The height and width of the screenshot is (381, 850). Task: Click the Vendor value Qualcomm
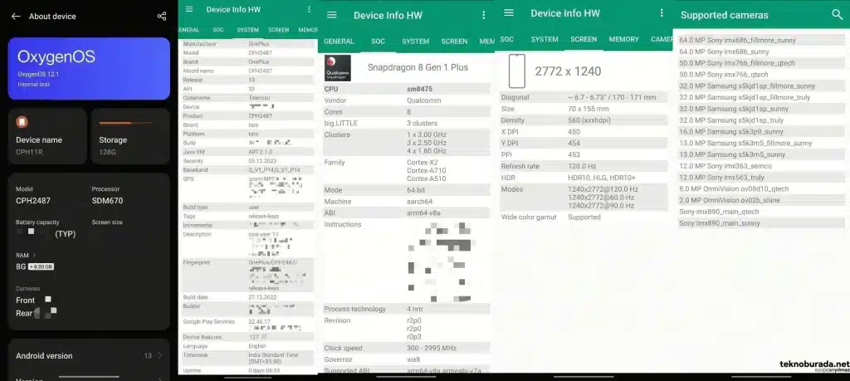click(424, 100)
